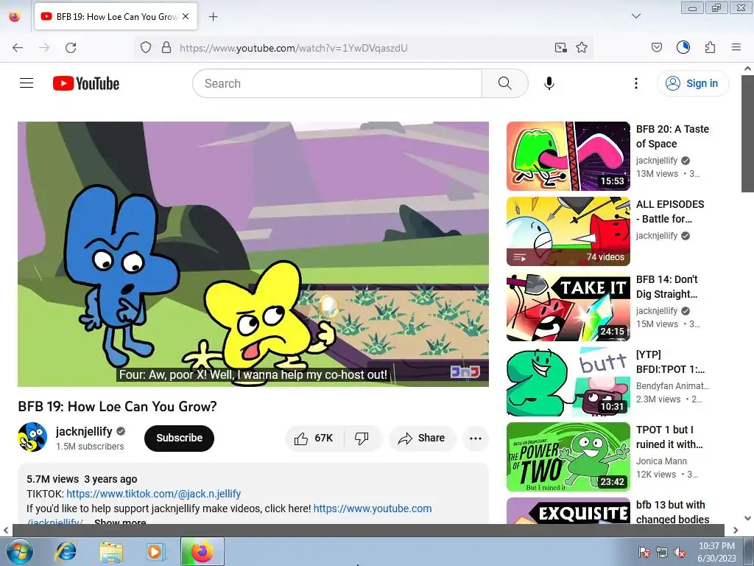Subscribe to jacknjellify
The width and height of the screenshot is (754, 566).
point(179,438)
